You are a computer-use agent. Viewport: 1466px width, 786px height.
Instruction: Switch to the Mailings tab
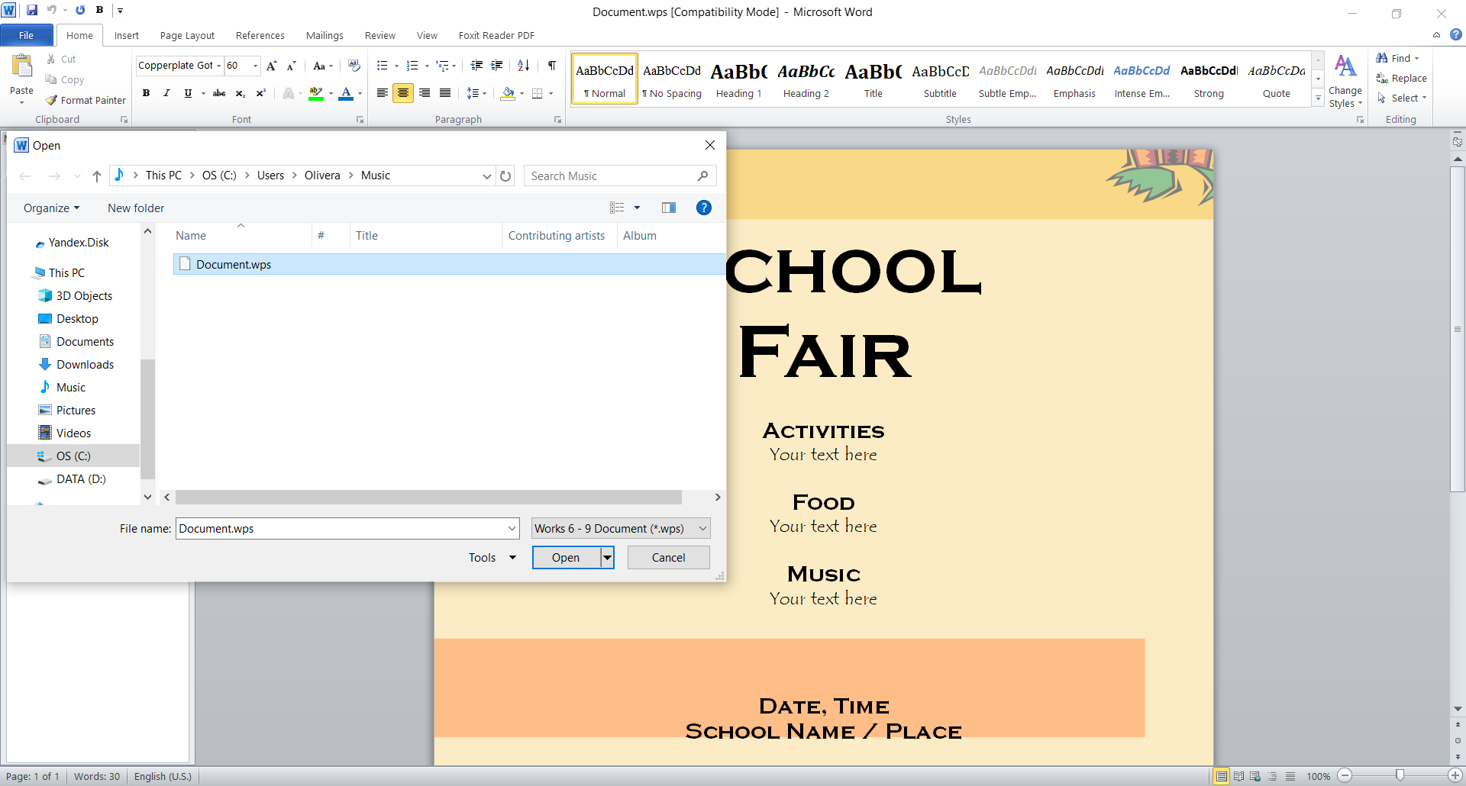pyautogui.click(x=325, y=35)
